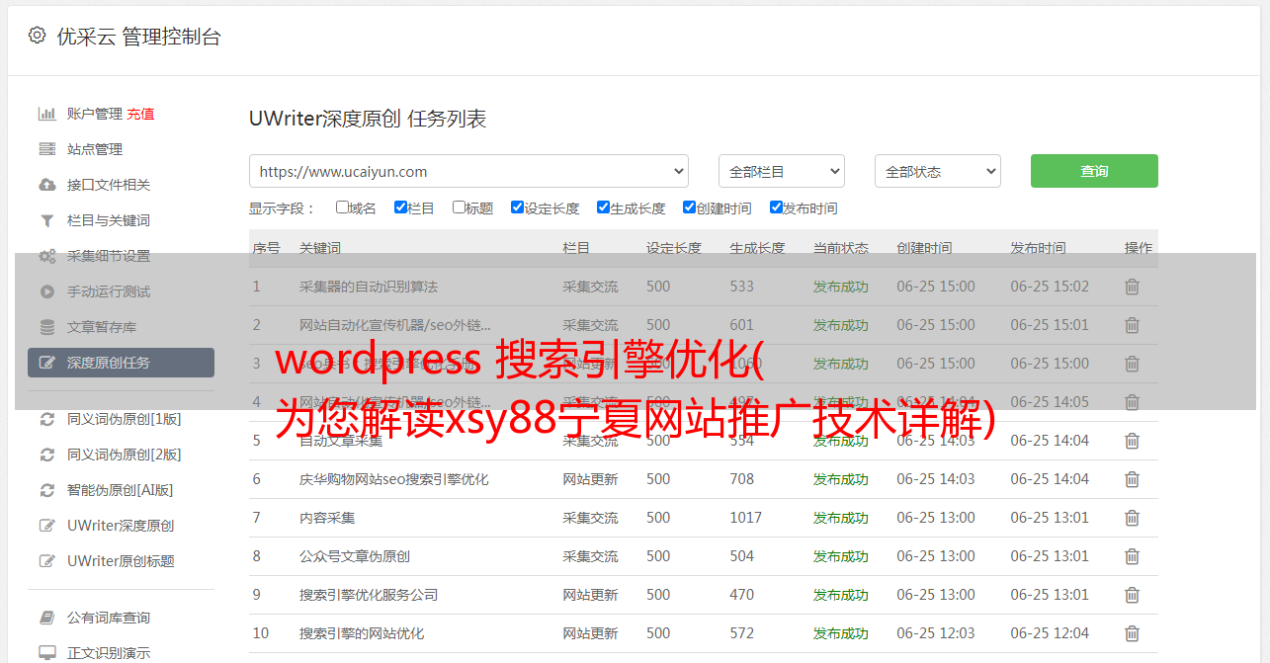Click the green 查询 button

click(1094, 171)
